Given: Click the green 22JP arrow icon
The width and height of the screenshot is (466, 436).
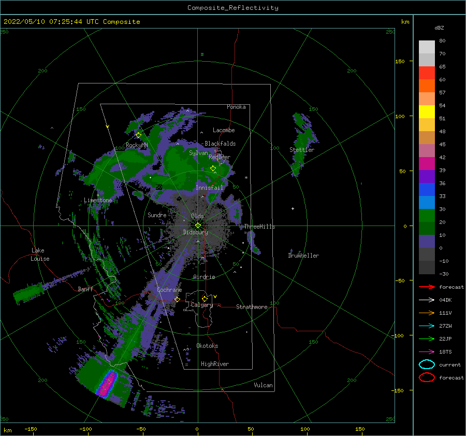Looking at the screenshot, I should point(427,339).
